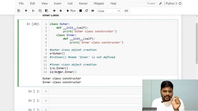
Task: Open the View menu
Action: pyautogui.click(x=45, y=3)
